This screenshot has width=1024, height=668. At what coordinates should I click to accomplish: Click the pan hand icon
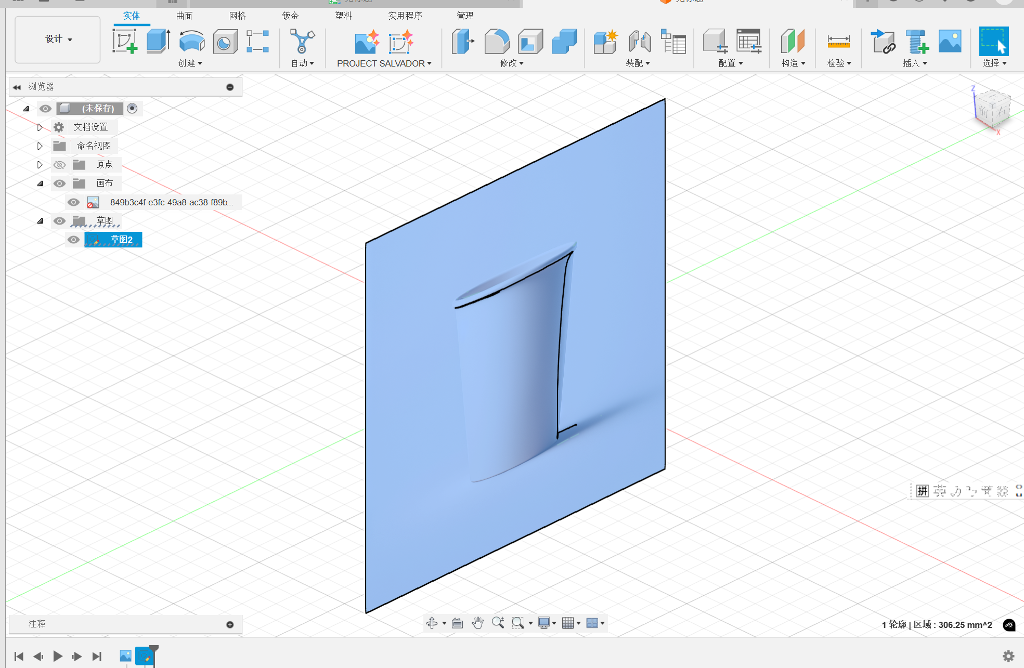coord(477,623)
